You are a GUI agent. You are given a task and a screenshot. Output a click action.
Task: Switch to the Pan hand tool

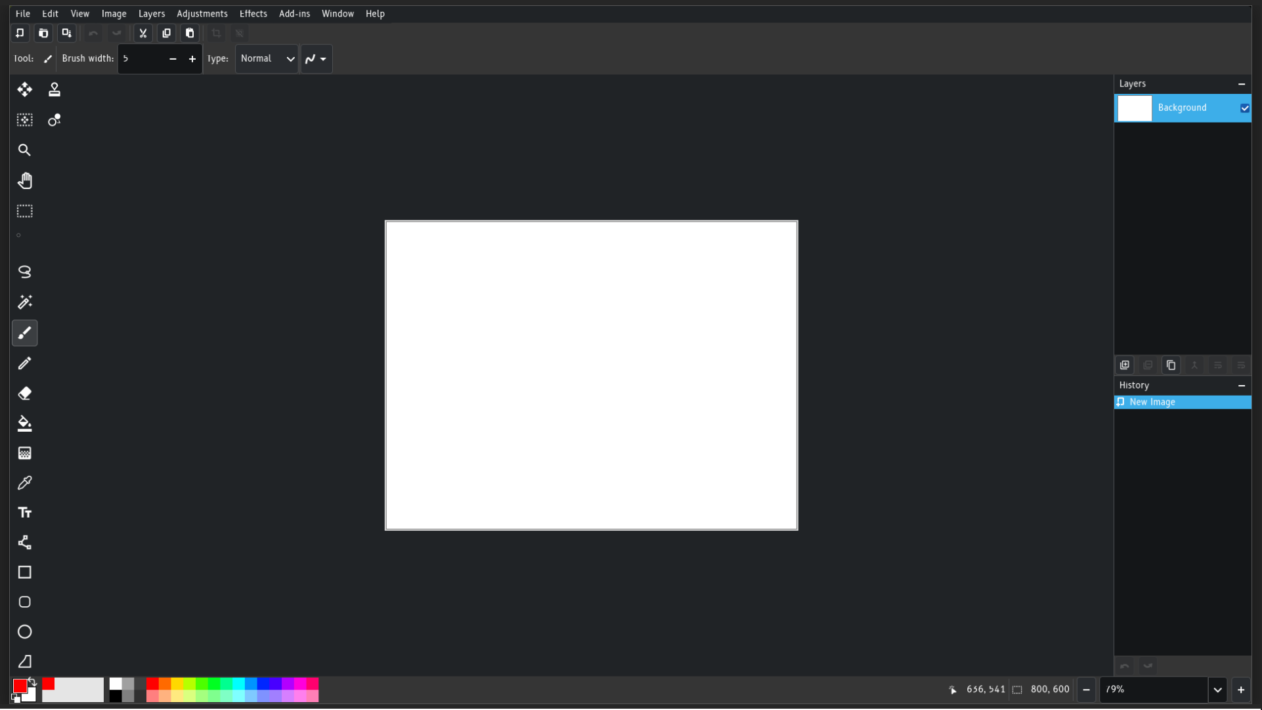[x=24, y=180]
